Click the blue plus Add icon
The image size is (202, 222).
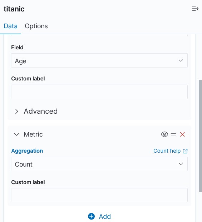coord(91,216)
